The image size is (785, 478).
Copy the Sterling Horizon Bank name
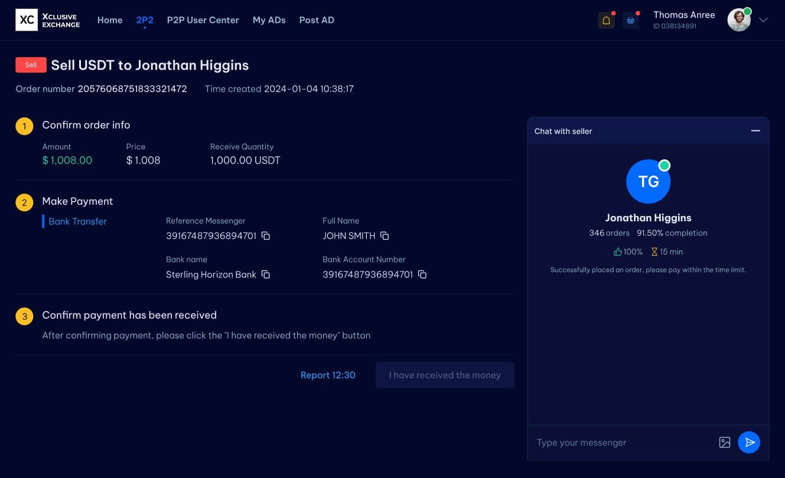(x=265, y=274)
